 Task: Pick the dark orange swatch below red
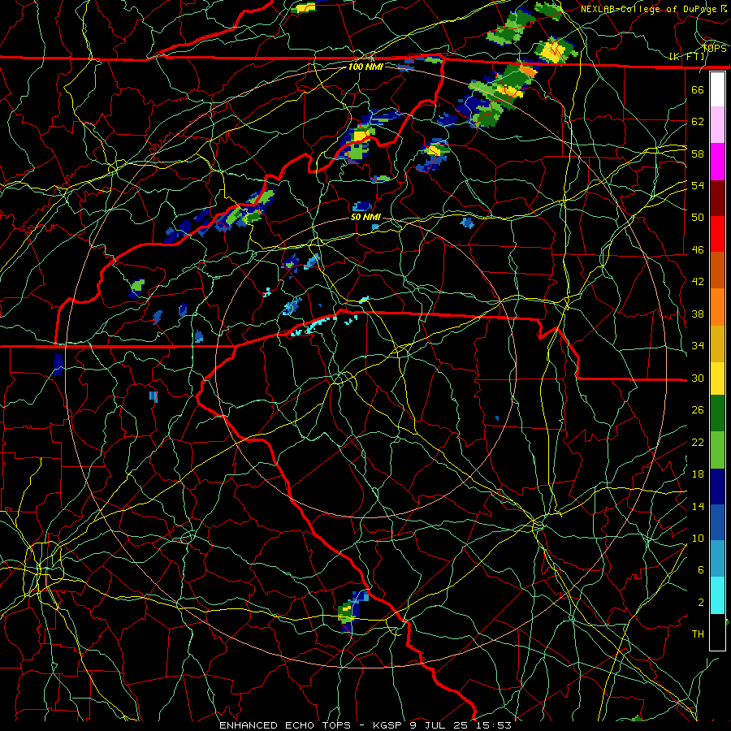pyautogui.click(x=717, y=270)
